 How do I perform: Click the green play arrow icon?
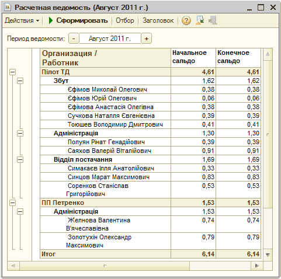[51, 20]
